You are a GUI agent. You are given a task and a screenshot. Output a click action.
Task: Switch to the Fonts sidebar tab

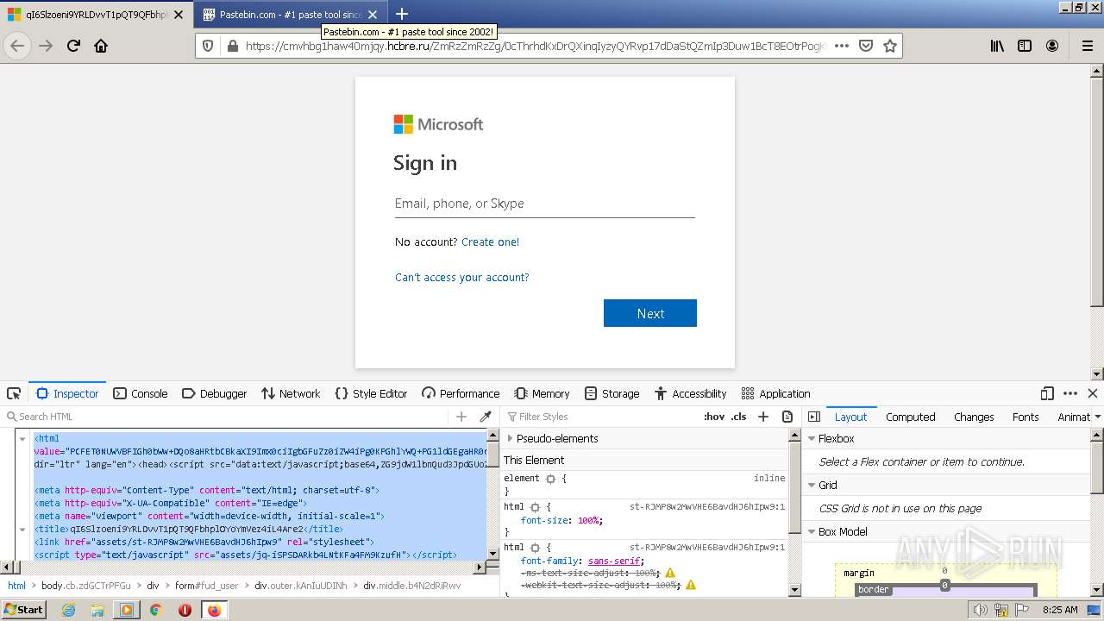(1026, 417)
